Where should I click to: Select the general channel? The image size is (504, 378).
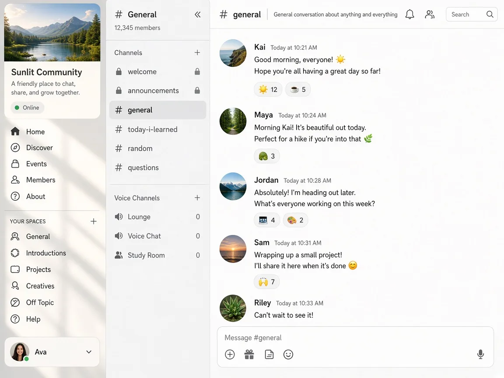tap(158, 110)
